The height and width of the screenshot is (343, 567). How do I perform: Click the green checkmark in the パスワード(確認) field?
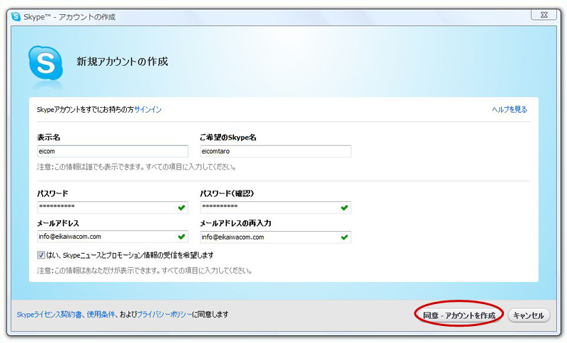point(344,208)
